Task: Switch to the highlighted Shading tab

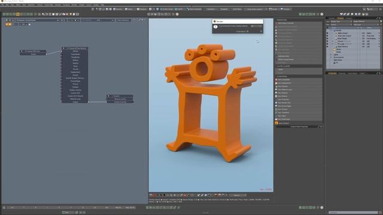Action: [340, 19]
